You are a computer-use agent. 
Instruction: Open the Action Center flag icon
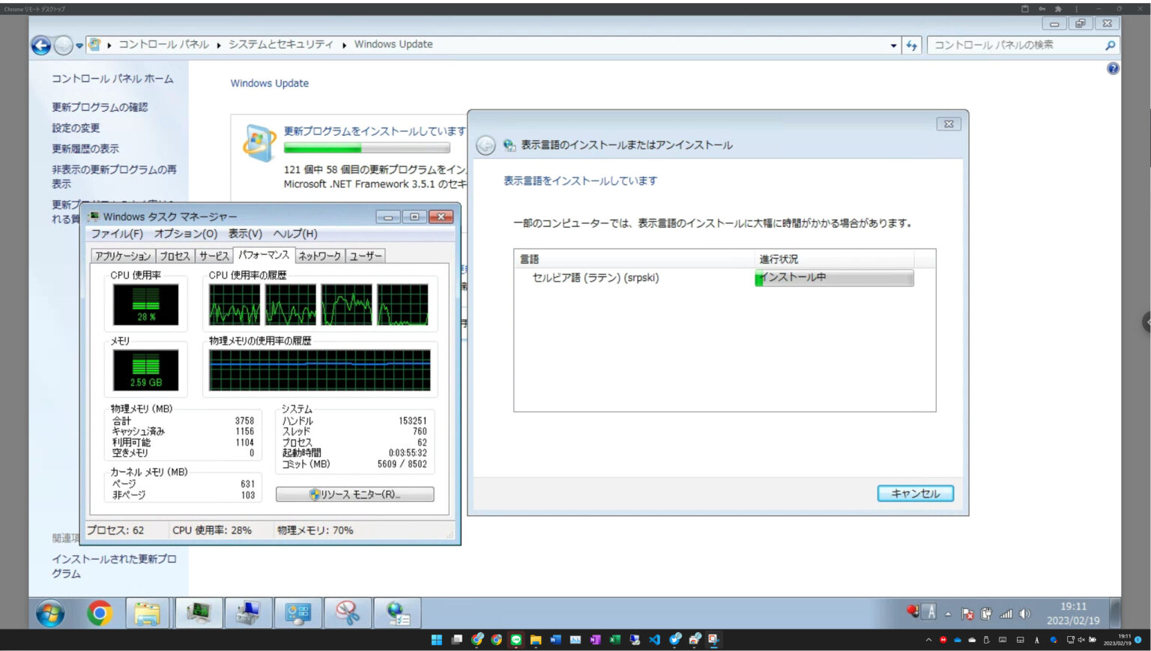tap(967, 614)
